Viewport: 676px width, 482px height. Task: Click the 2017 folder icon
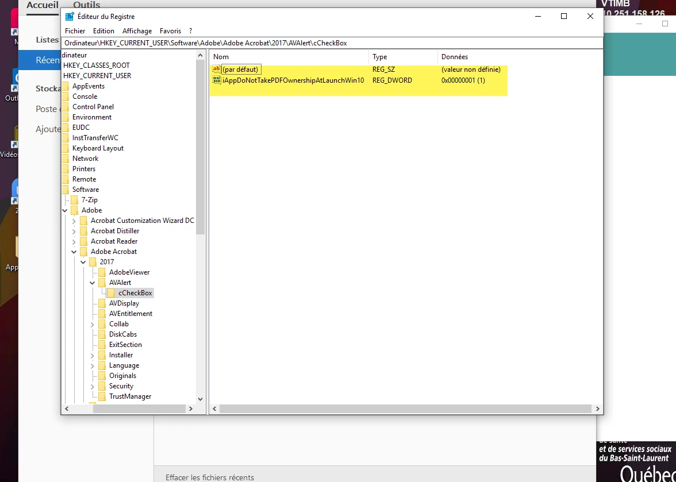[92, 262]
